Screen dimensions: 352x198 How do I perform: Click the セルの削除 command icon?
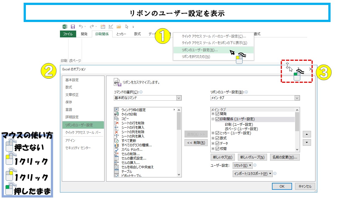116,154
